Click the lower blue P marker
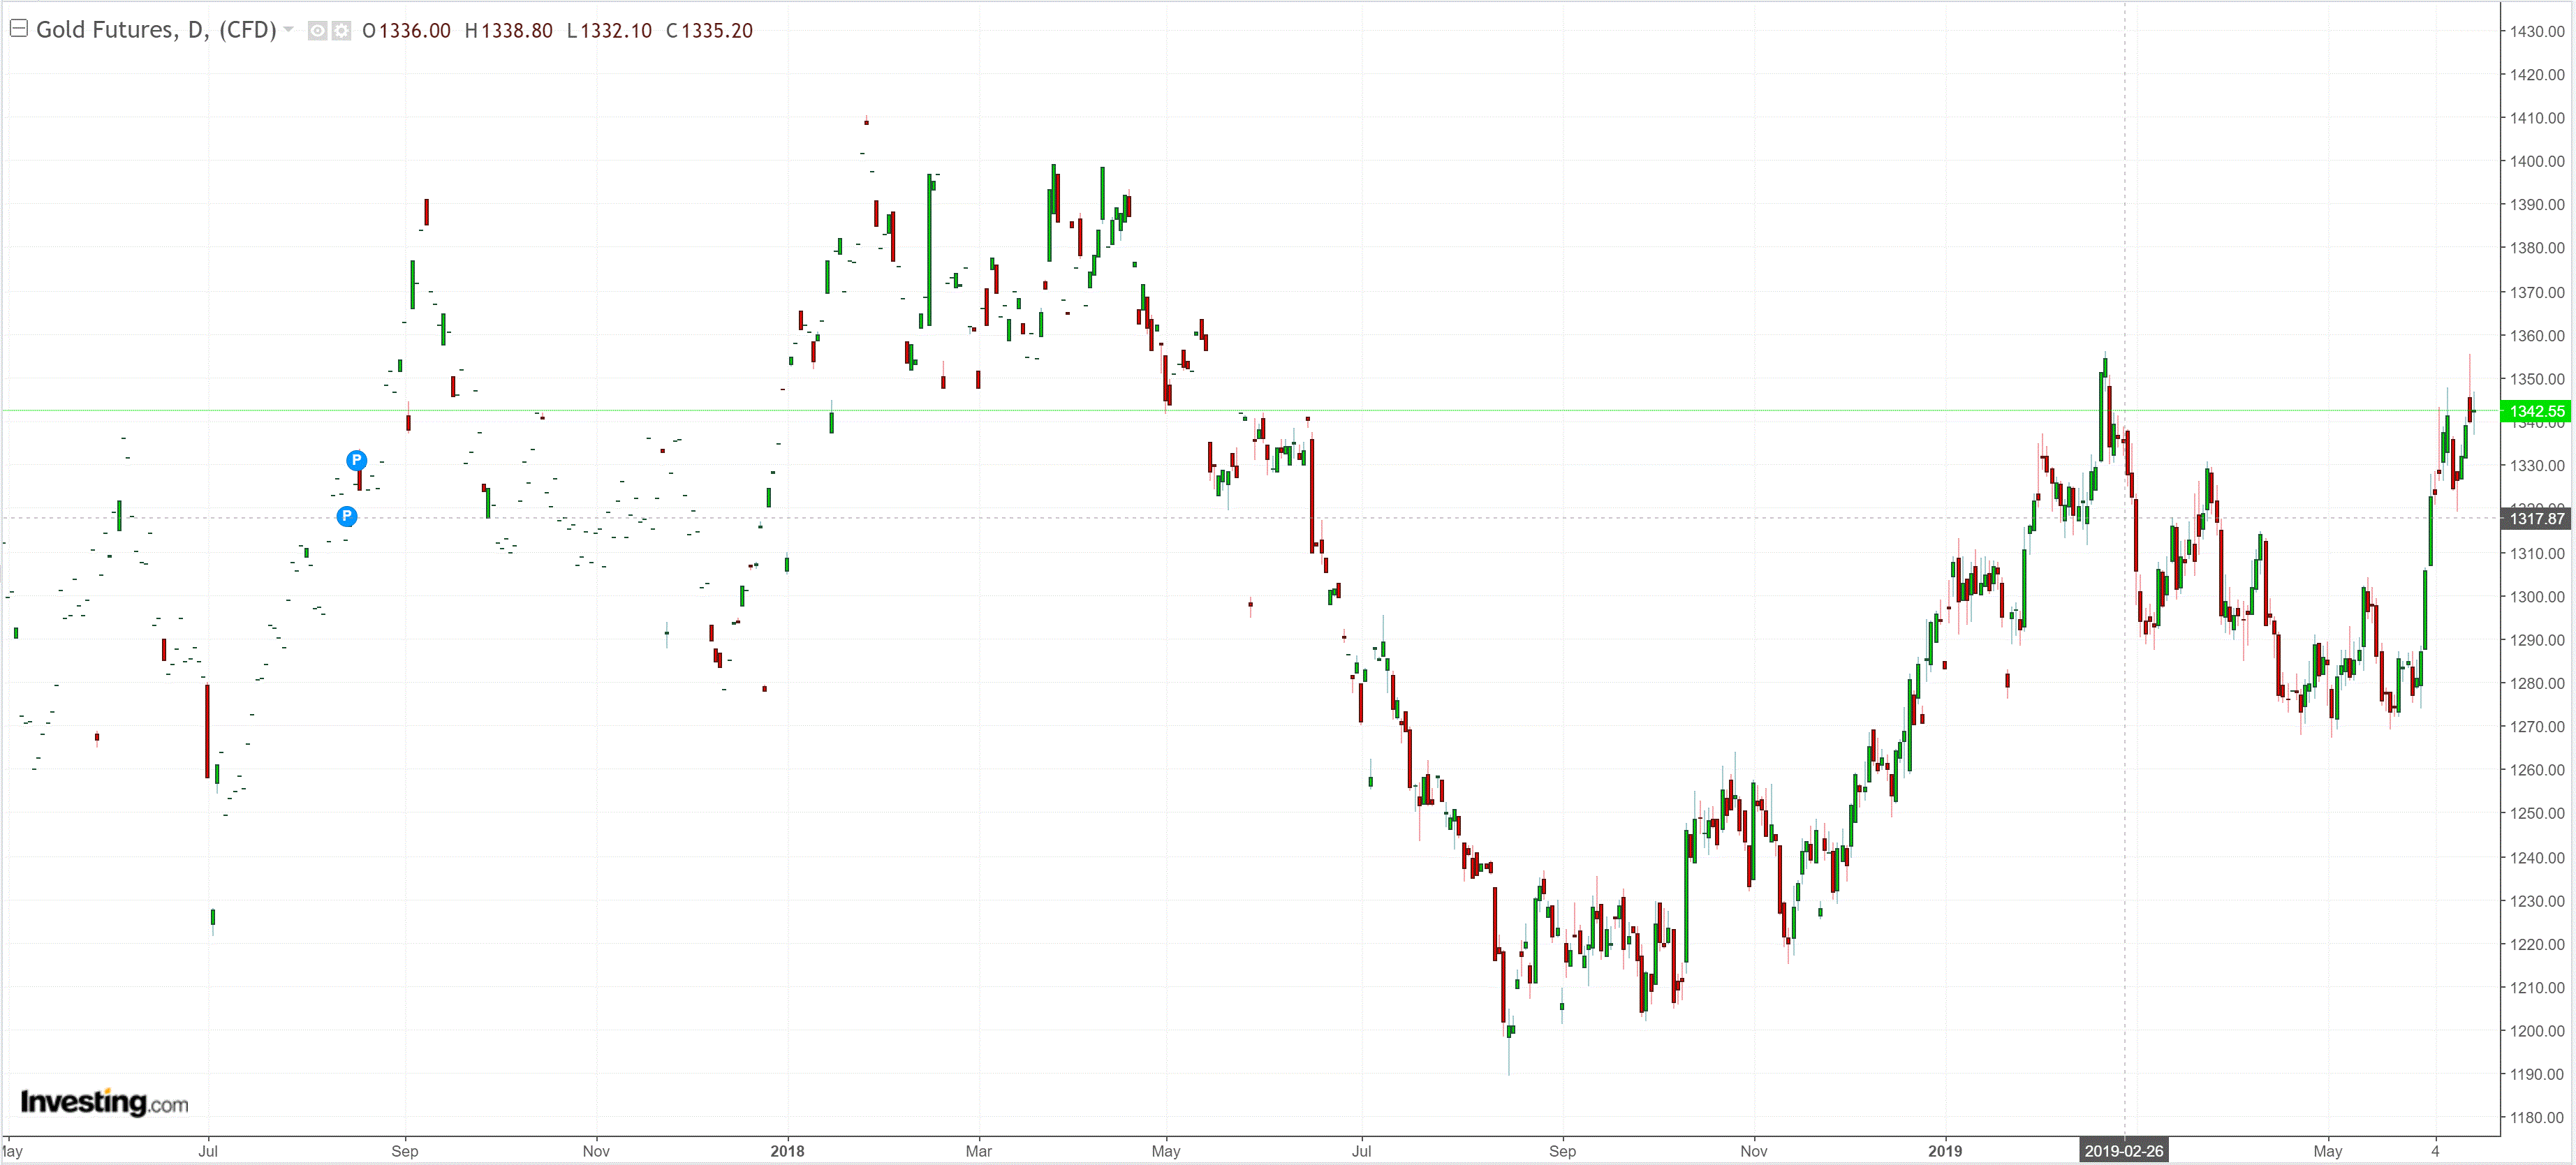Screen dimensions: 2576x1165 346,516
